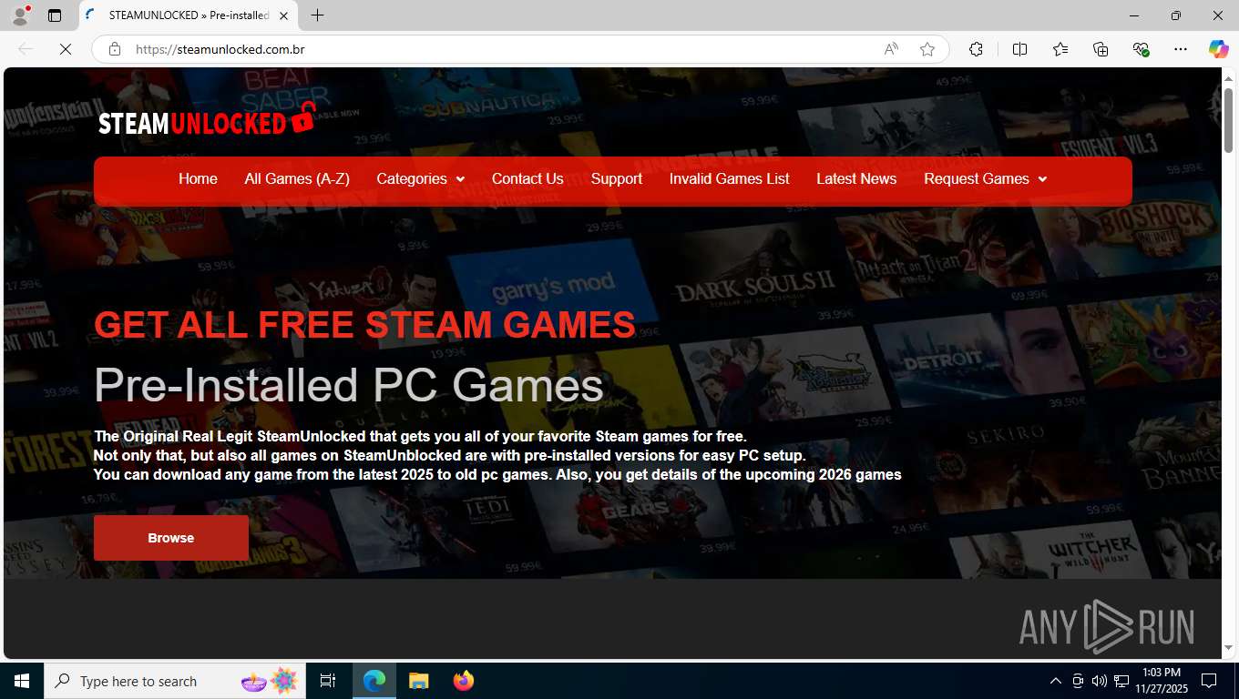
Task: Close the STEAMUNLOCKED browser tab
Action: click(283, 15)
